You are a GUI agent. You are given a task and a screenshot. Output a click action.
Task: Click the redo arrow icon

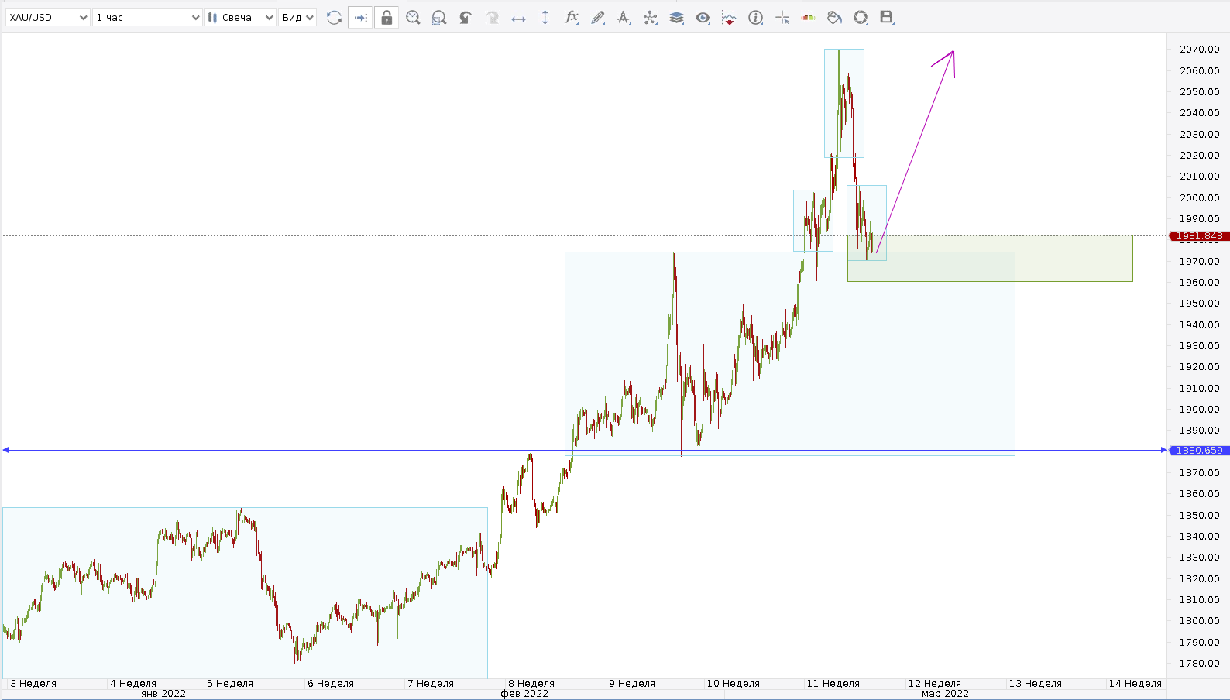pyautogui.click(x=492, y=17)
